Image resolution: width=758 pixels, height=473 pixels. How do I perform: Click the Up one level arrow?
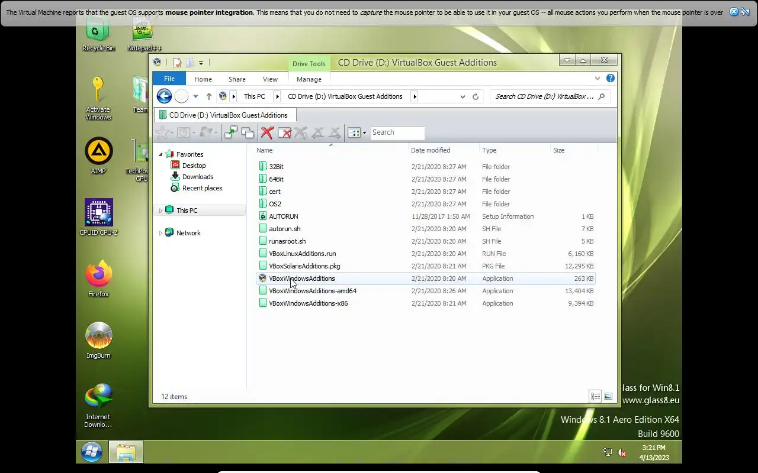coord(209,96)
